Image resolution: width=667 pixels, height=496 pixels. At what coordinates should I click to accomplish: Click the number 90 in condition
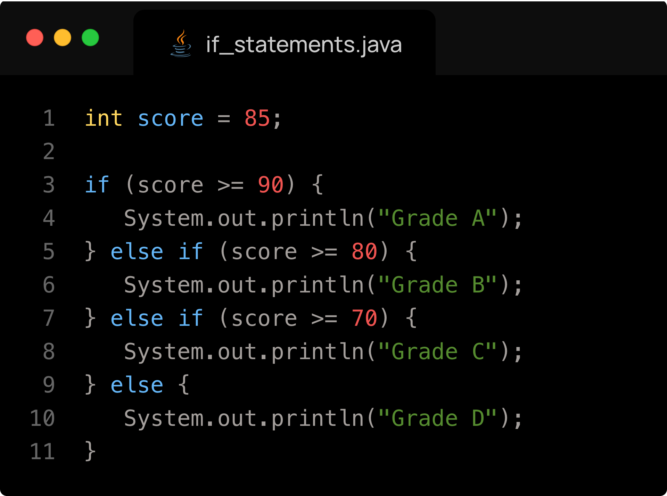271,185
